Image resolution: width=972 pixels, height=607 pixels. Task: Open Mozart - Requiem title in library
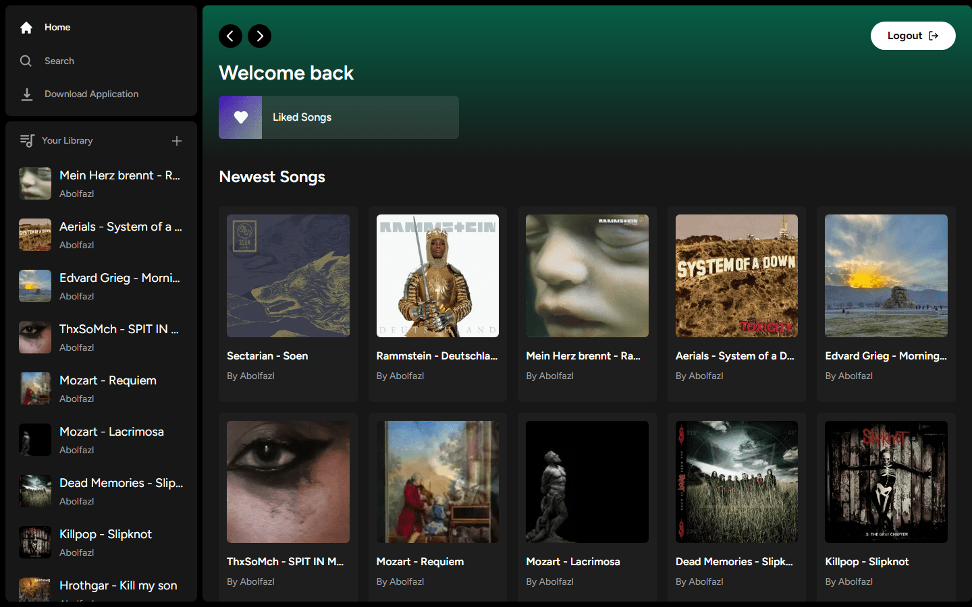[x=108, y=380]
